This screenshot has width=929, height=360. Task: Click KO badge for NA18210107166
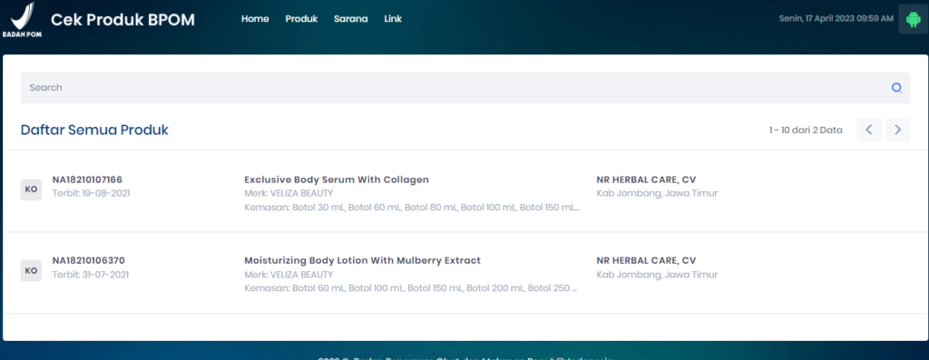(32, 190)
